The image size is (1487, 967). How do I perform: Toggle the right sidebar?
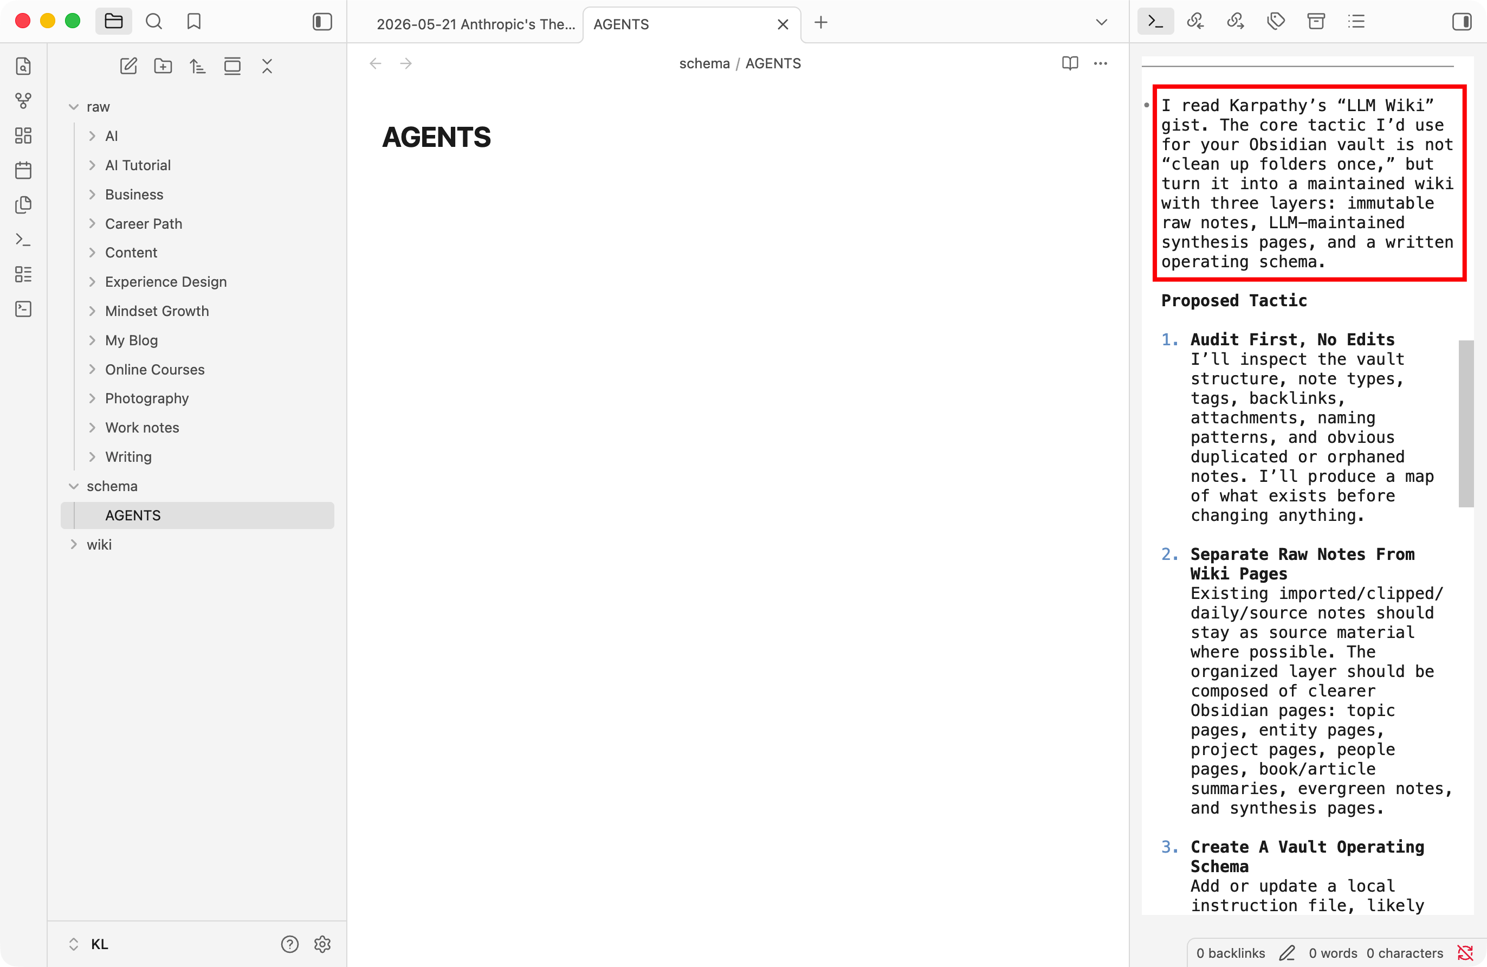point(1462,22)
